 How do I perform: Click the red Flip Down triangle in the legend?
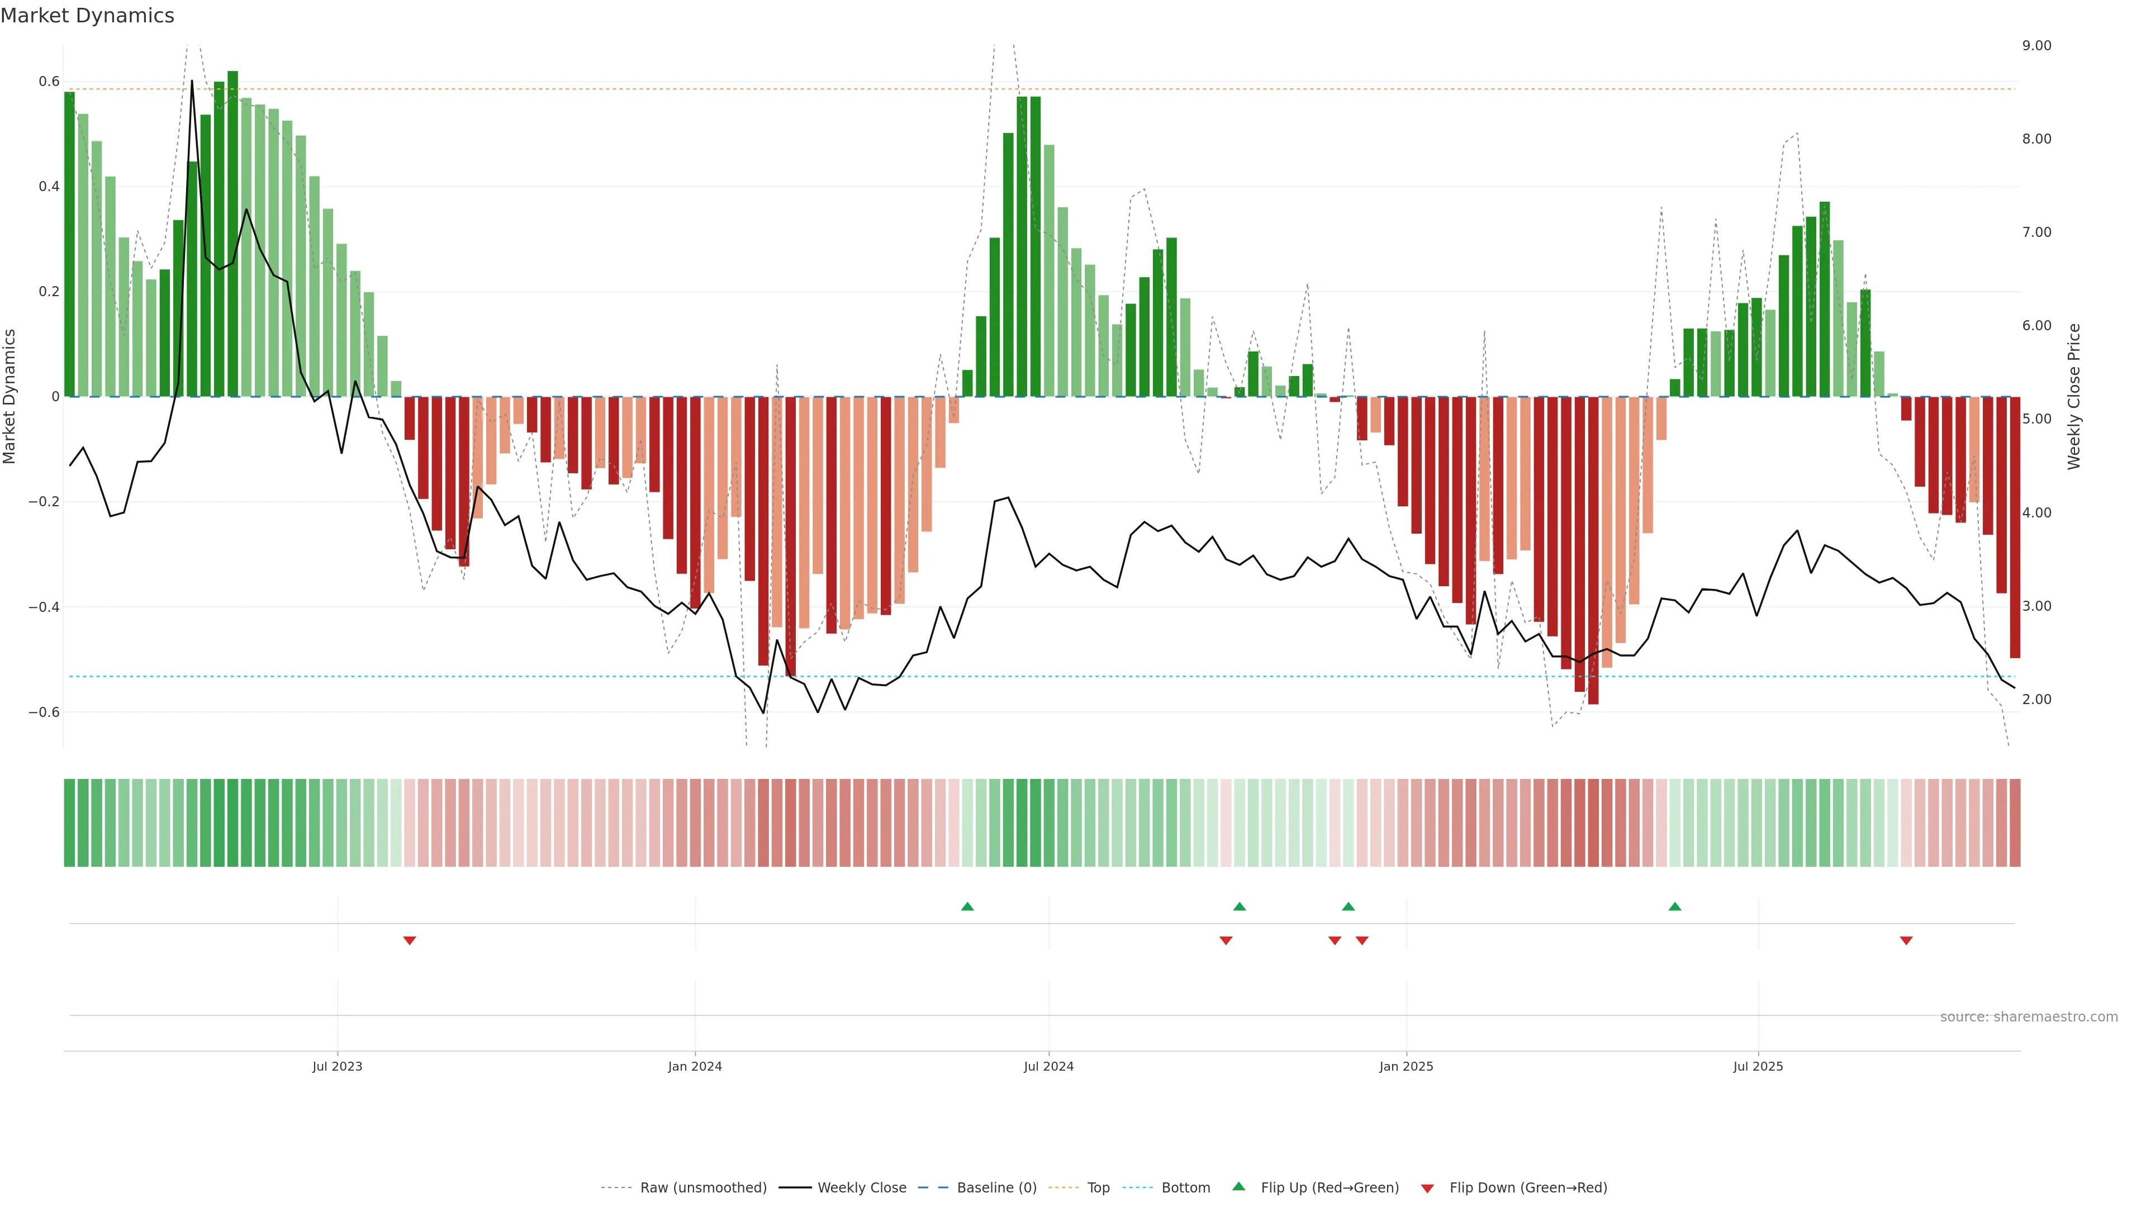coord(1427,1189)
